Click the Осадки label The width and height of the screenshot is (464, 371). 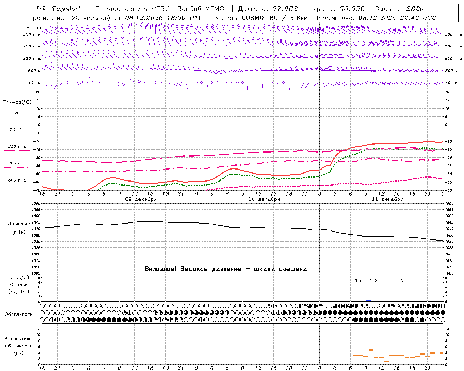click(x=18, y=285)
